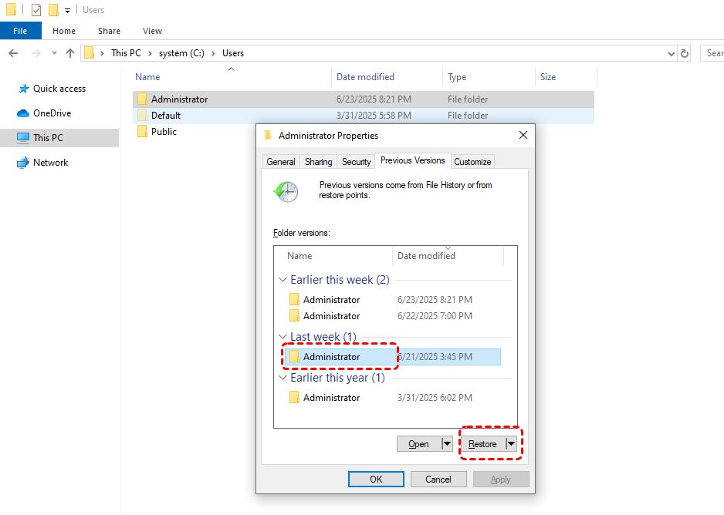Click the Open button in dialog
The height and width of the screenshot is (515, 724).
click(419, 444)
